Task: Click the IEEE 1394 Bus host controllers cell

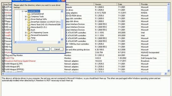Action: point(77,44)
